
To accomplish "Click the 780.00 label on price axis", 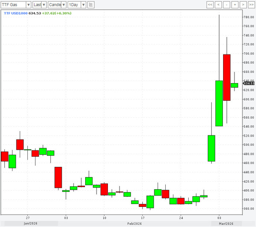I will point(249,17).
